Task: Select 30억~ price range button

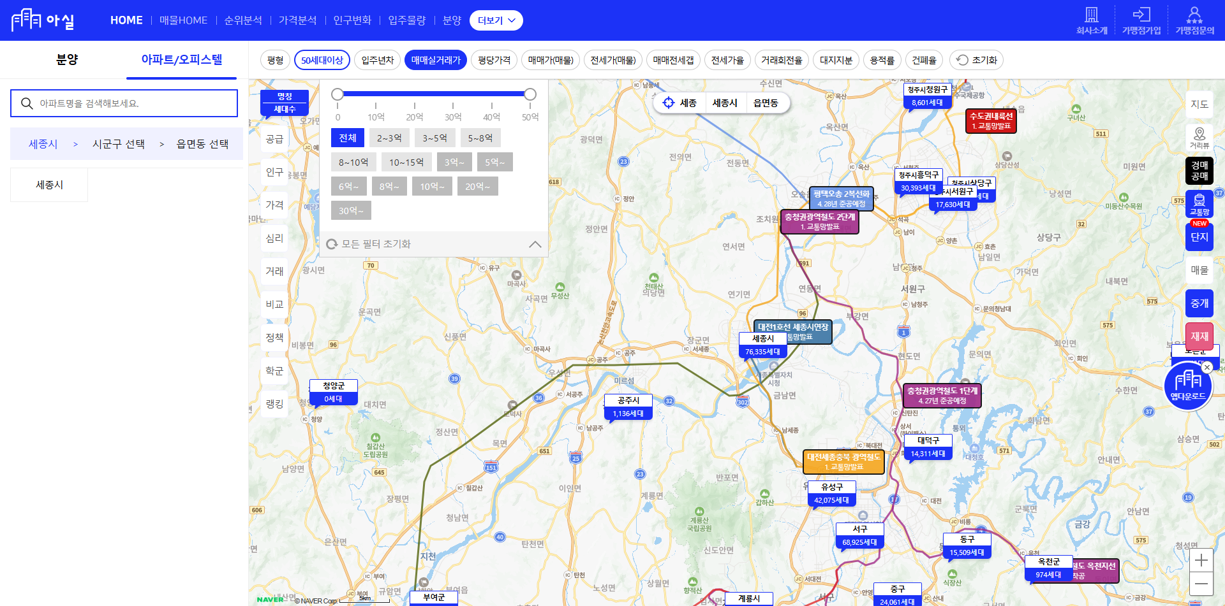Action: (351, 210)
